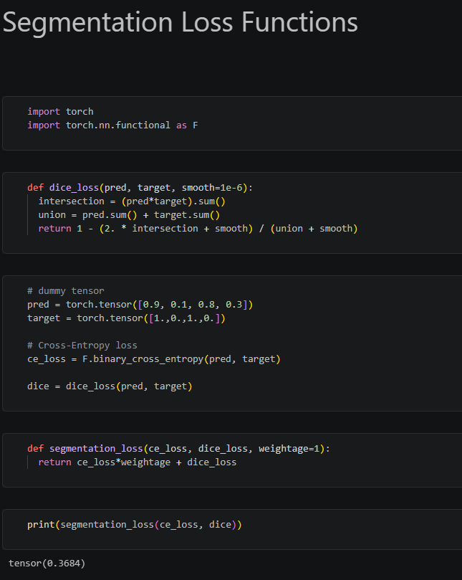Click the 'union = pred.sum() + target.sum()' line
The image size is (462, 580).
coord(130,215)
